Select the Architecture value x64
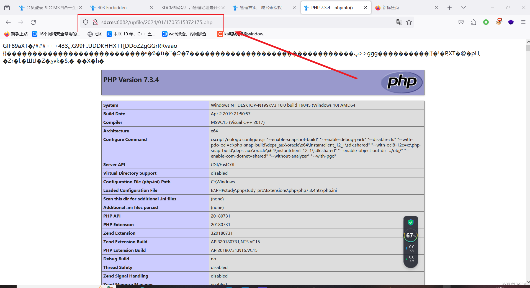This screenshot has width=530, height=288. pyautogui.click(x=214, y=131)
